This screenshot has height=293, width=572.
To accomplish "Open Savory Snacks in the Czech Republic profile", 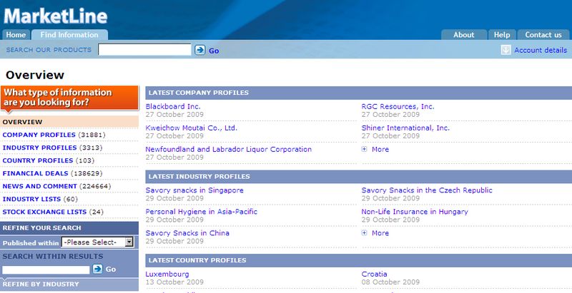I will 427,190.
